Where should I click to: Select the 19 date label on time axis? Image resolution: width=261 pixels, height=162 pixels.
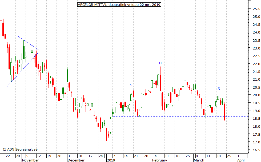(49, 156)
